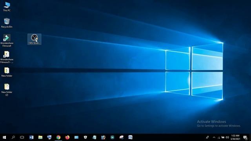Switch to Google Chrome in the taskbar

tap(58, 137)
